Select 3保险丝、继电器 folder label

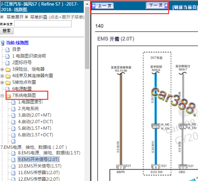coord(29,69)
